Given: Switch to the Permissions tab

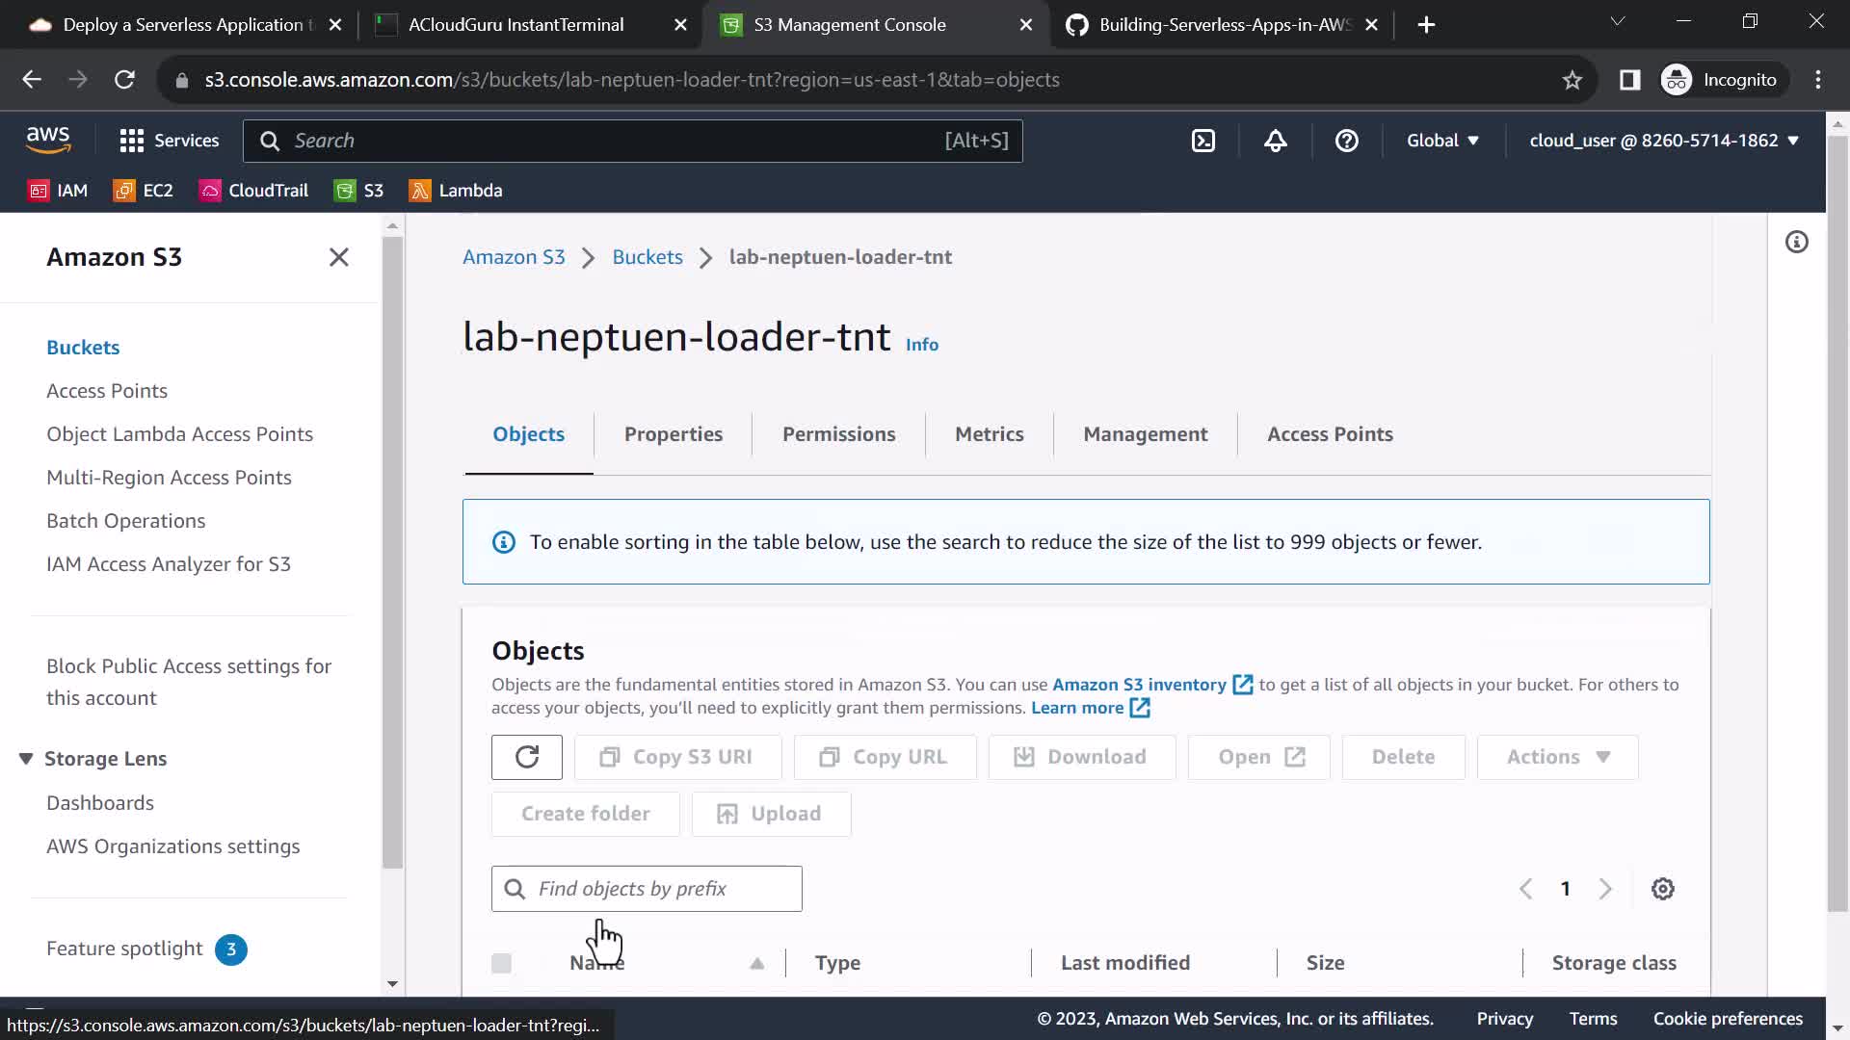Looking at the screenshot, I should tap(838, 434).
